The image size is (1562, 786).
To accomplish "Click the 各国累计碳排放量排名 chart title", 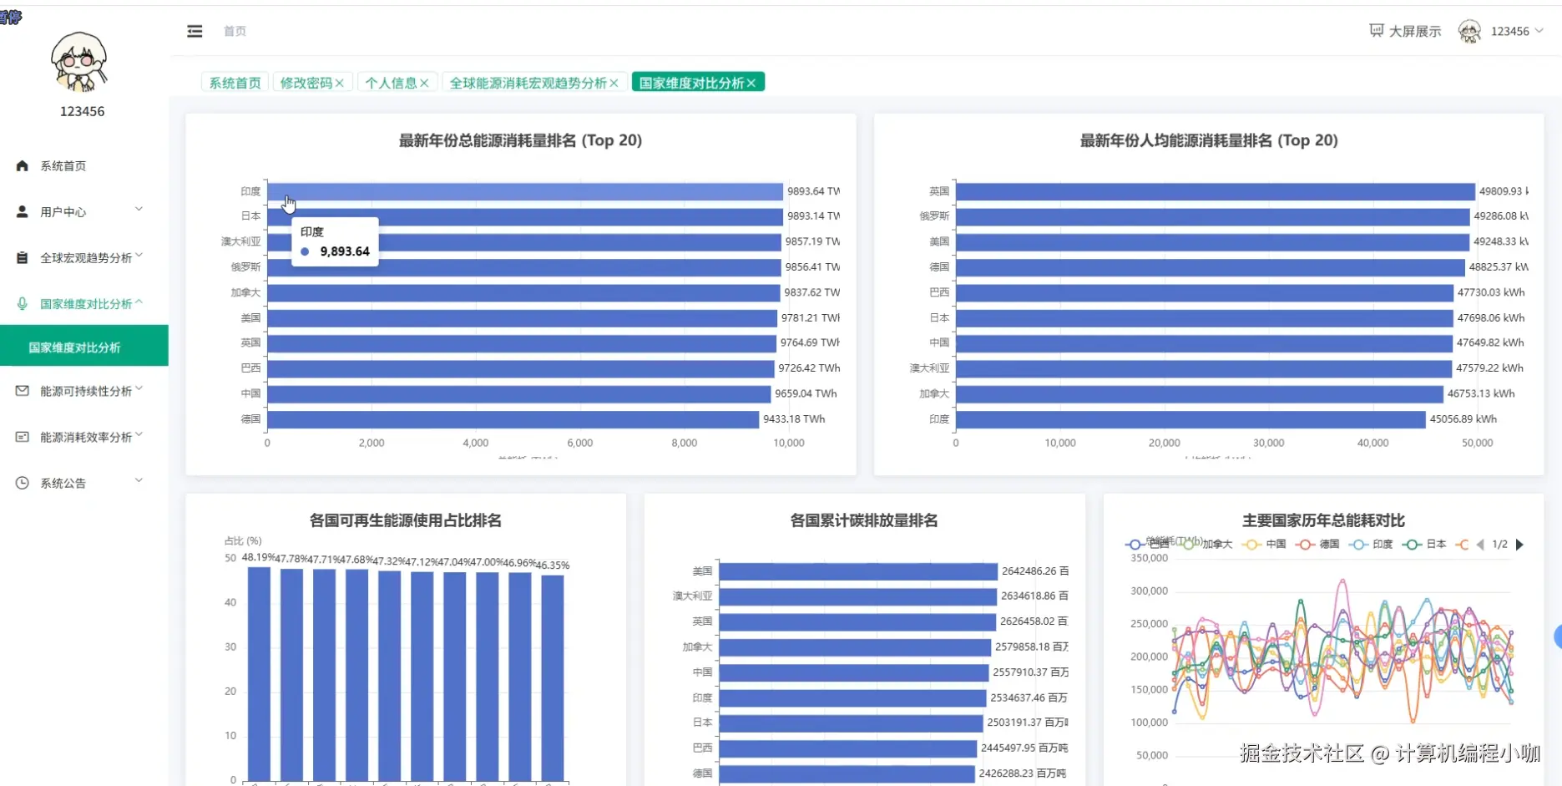I will point(864,520).
